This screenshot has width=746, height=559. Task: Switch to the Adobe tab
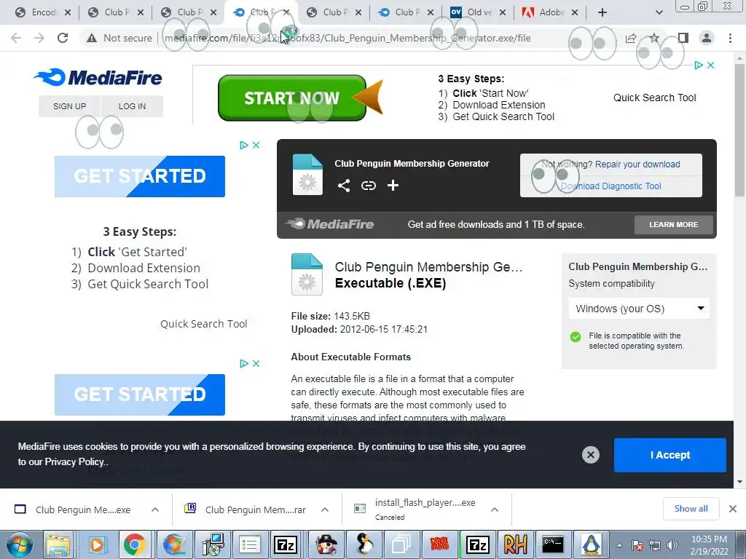point(551,12)
